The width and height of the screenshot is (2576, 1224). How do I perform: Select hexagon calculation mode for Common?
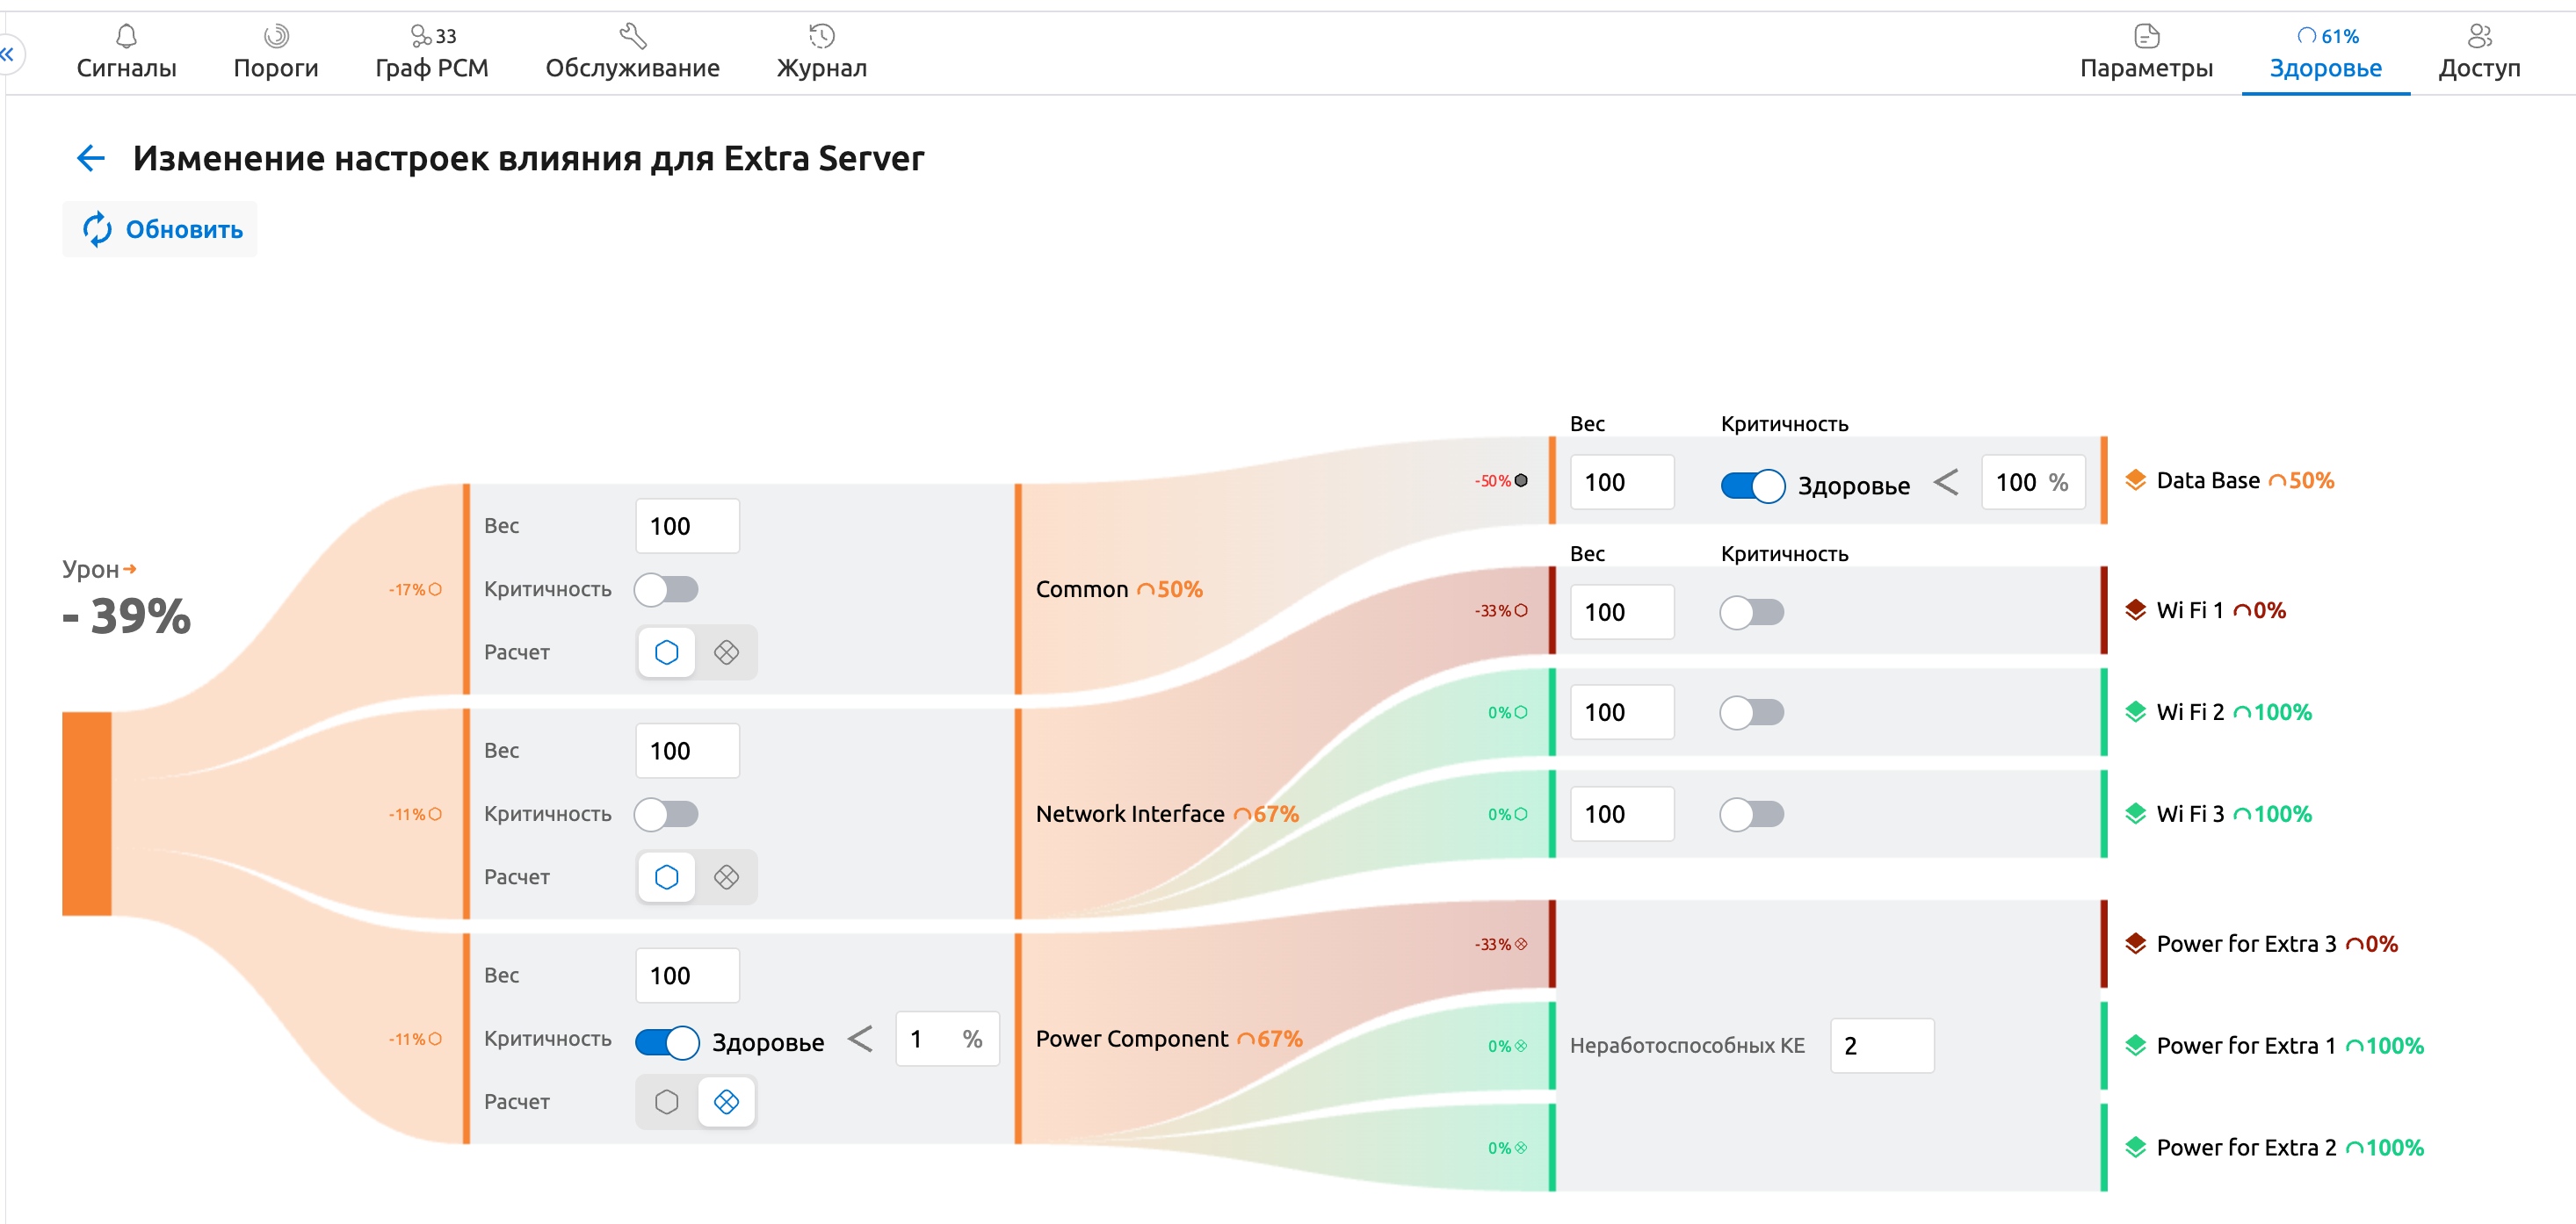(666, 652)
